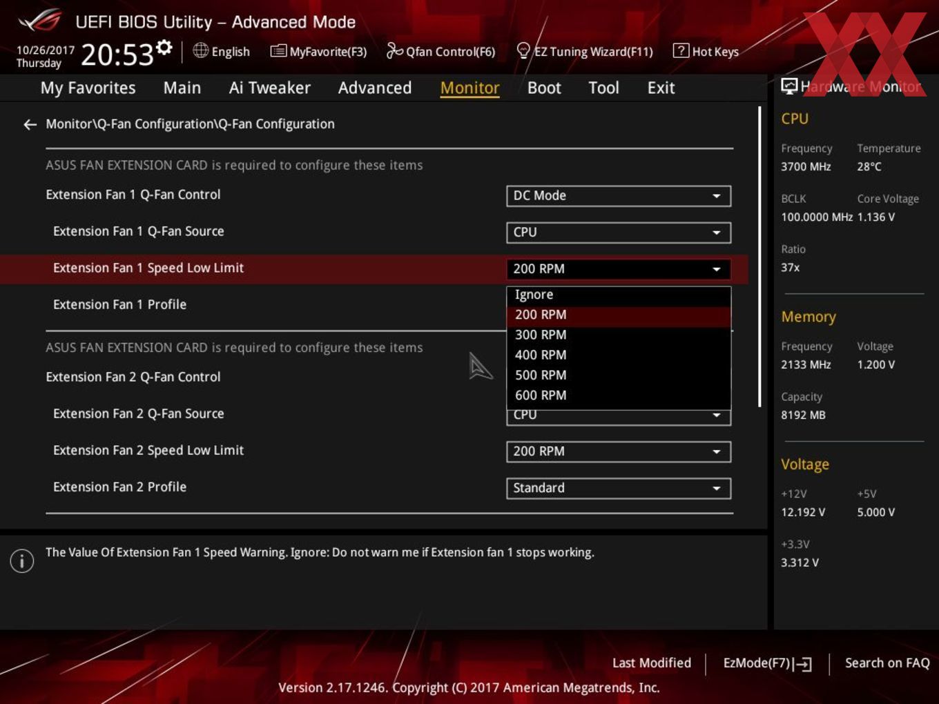
Task: Click the 20:53 clock time
Action: tap(117, 55)
